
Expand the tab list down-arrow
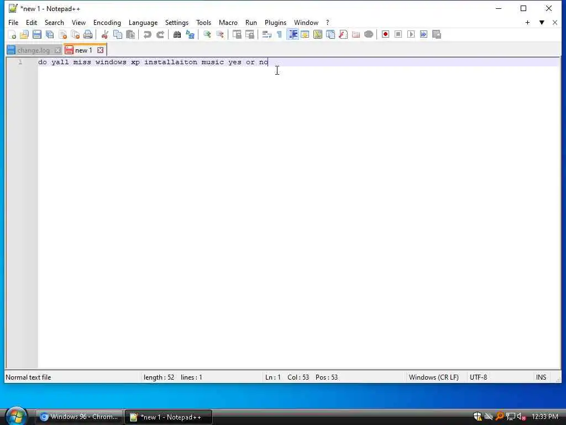coord(542,22)
